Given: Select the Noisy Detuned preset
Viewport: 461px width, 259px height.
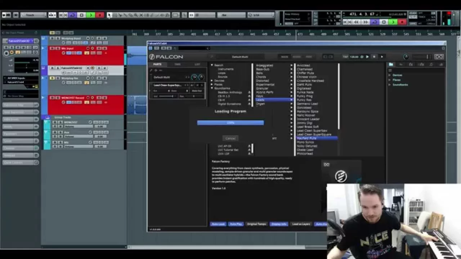Looking at the screenshot, I should pyautogui.click(x=307, y=146).
